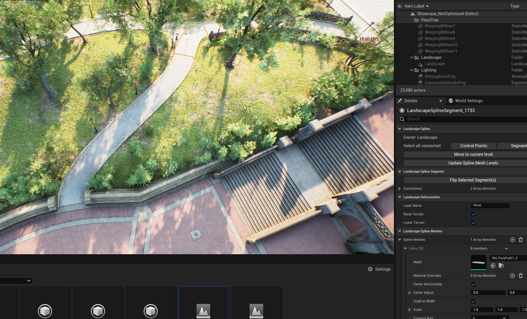527x319 pixels.
Task: Delete the Material Overrides elements with the trash icon
Action: [x=521, y=276]
